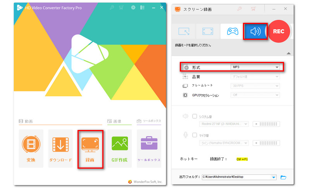Click the system sound speaker icon
310x188 pixels.
point(185,116)
